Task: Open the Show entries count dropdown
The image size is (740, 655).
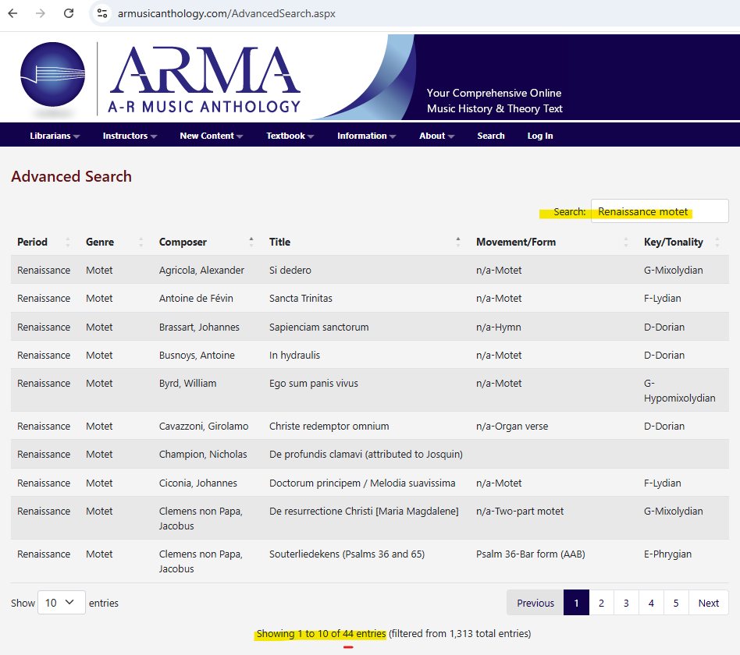Action: click(61, 603)
